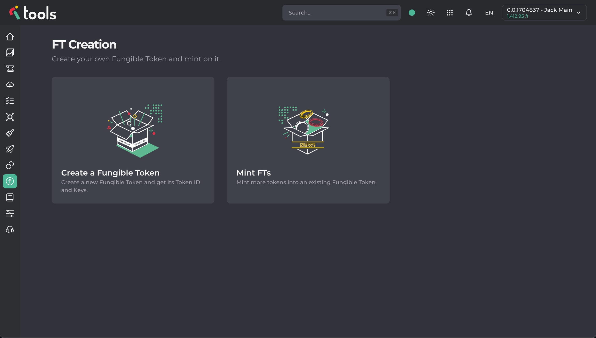Open the Home icon in sidebar
Screen dimensions: 596x338
[10, 37]
